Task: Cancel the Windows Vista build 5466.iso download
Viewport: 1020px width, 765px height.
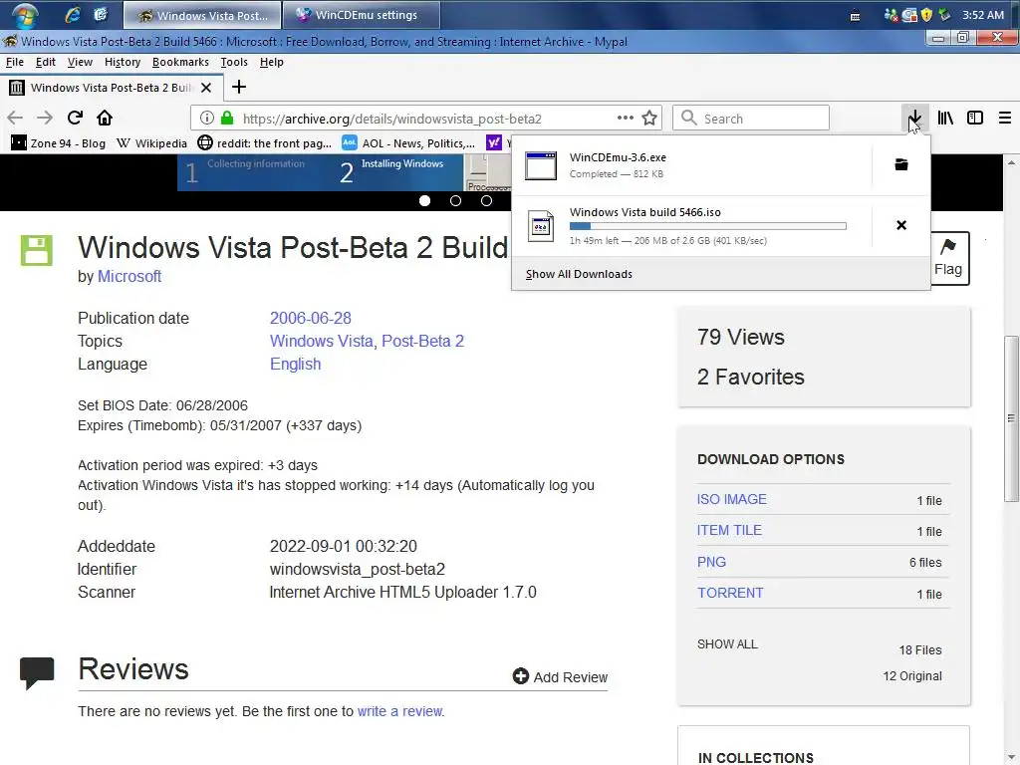Action: [900, 225]
